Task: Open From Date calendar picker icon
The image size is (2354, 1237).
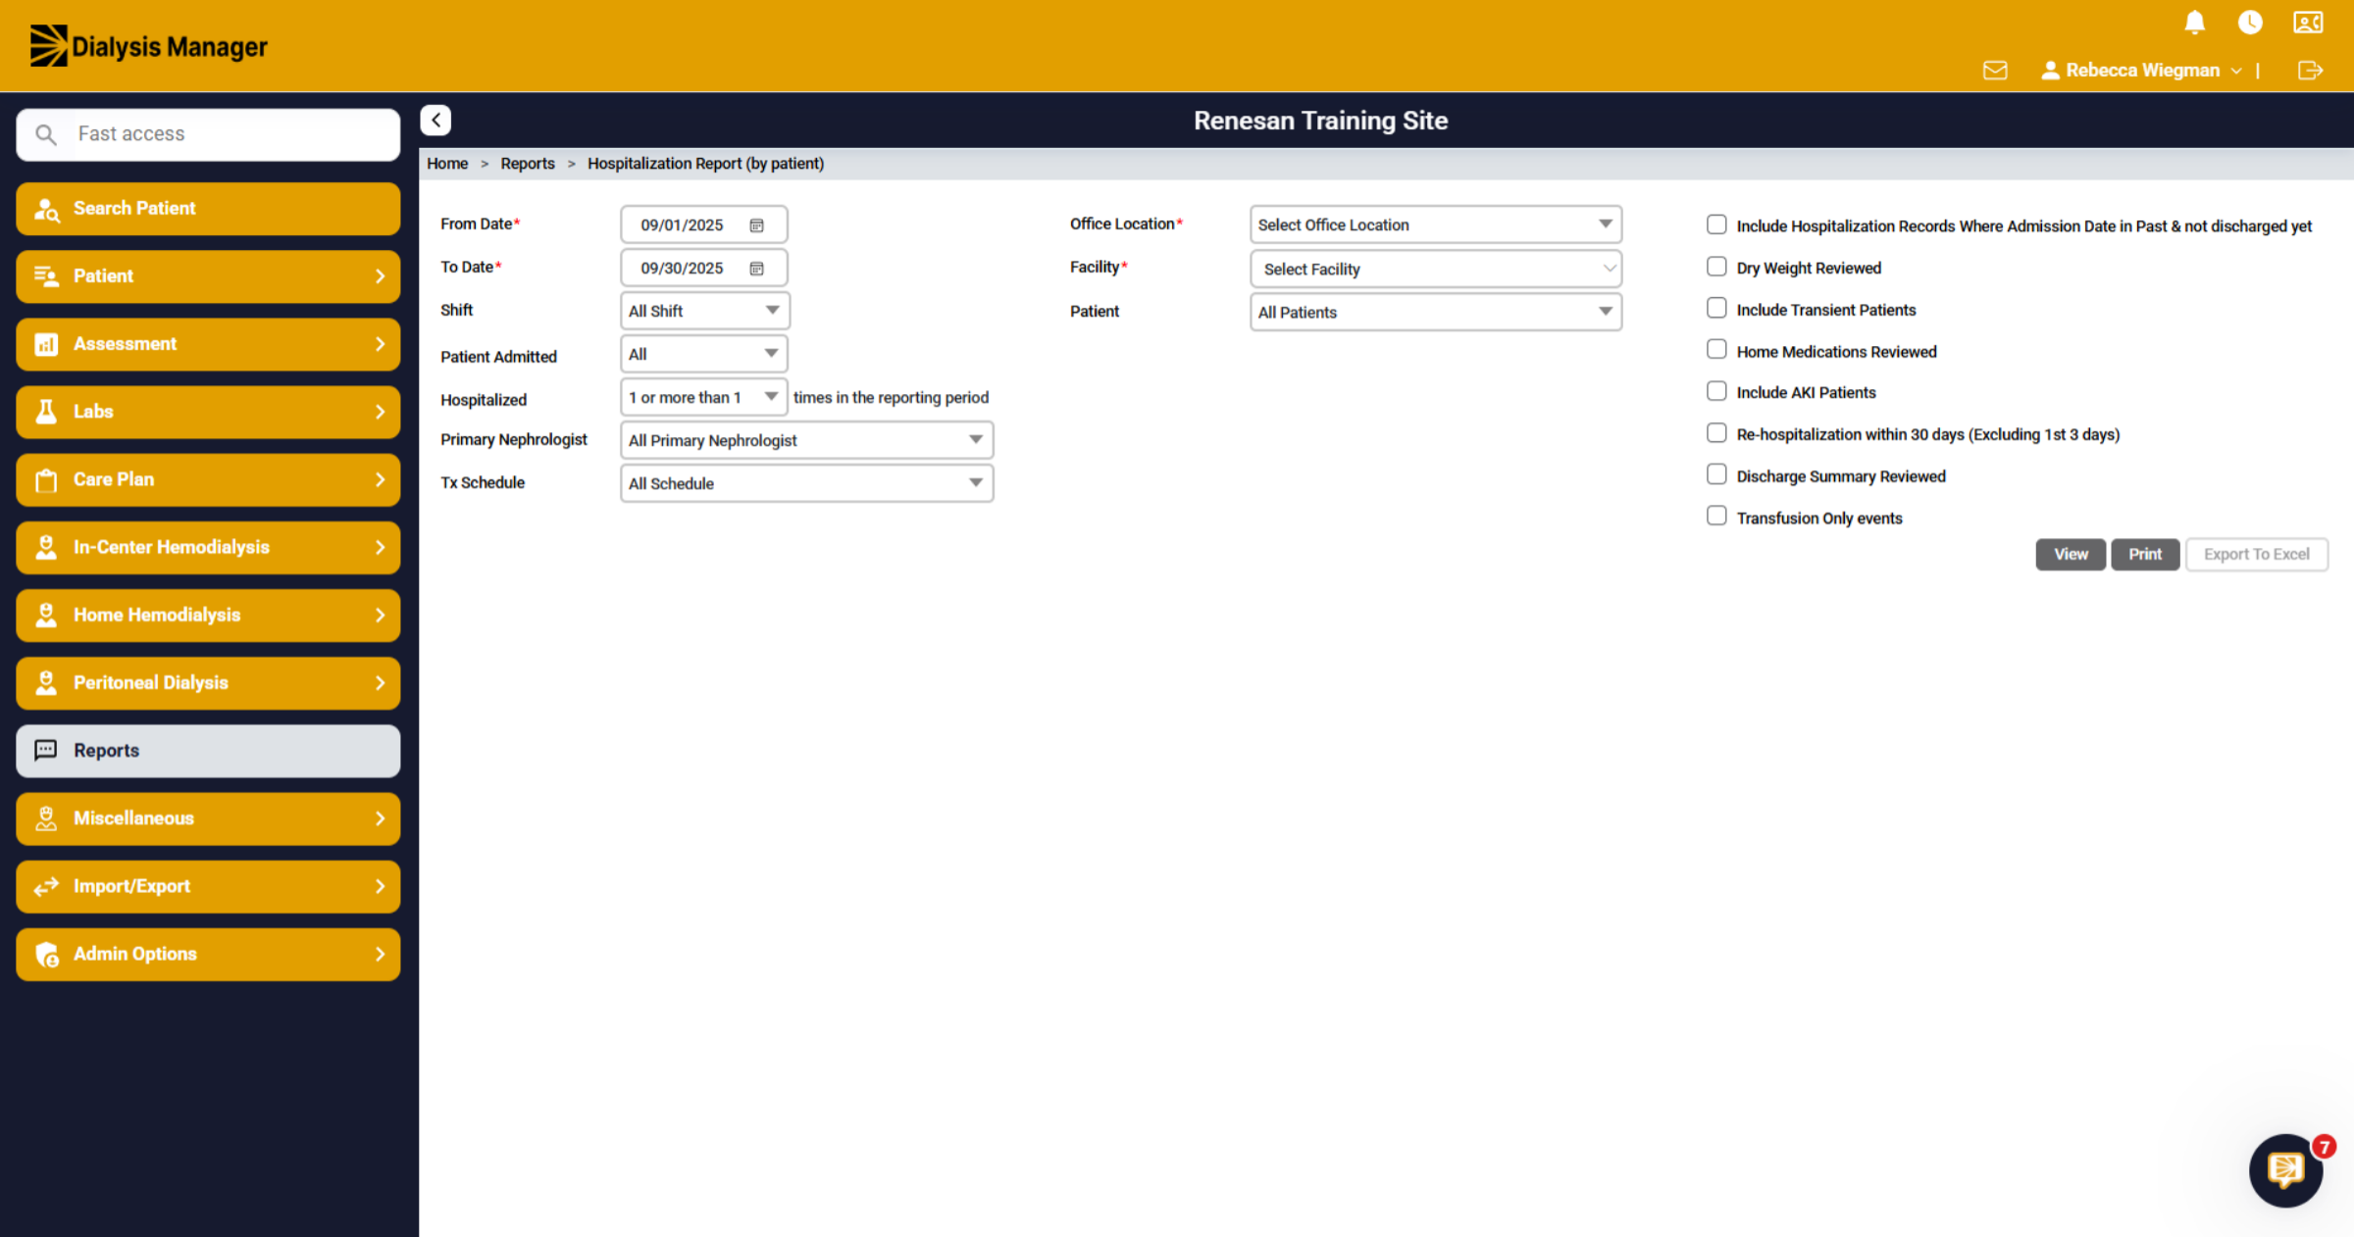Action: click(x=756, y=225)
